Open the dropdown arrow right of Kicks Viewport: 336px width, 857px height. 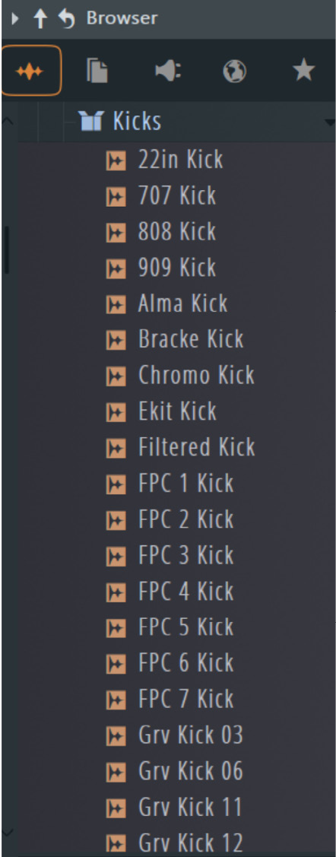(x=329, y=122)
